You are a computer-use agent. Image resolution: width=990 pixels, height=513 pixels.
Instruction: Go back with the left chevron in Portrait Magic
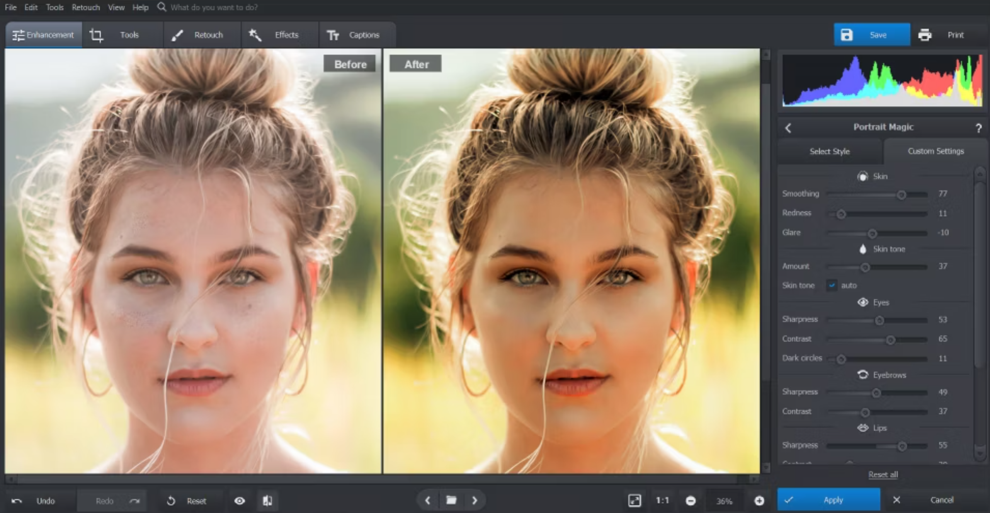[x=788, y=128]
